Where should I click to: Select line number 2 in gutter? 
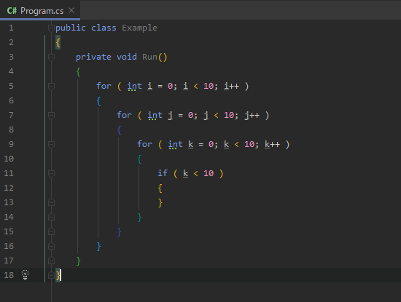(11, 42)
